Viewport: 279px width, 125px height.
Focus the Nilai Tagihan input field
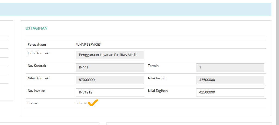click(230, 92)
